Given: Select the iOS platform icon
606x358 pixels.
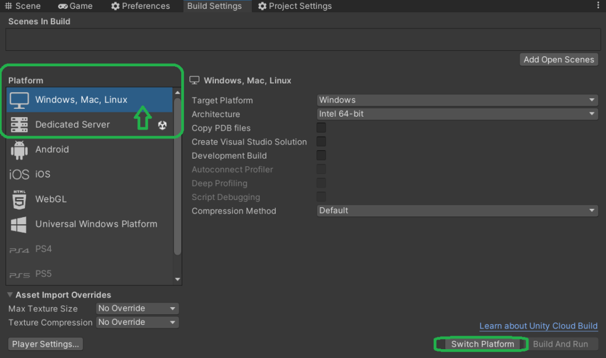Looking at the screenshot, I should (x=20, y=174).
